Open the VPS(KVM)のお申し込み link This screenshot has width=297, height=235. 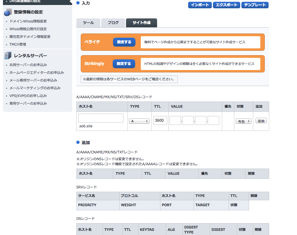pyautogui.click(x=28, y=96)
